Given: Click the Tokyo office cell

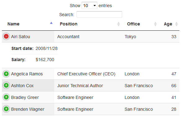Looking at the screenshot, I should pos(130,37).
